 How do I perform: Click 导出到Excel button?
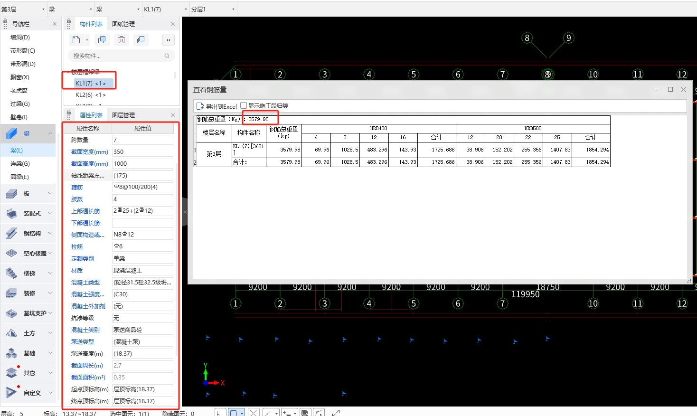[217, 106]
